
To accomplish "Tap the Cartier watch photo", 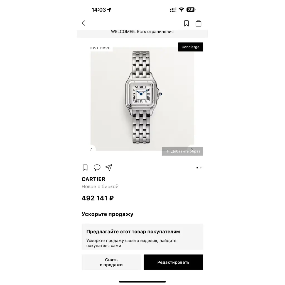I will (142, 99).
